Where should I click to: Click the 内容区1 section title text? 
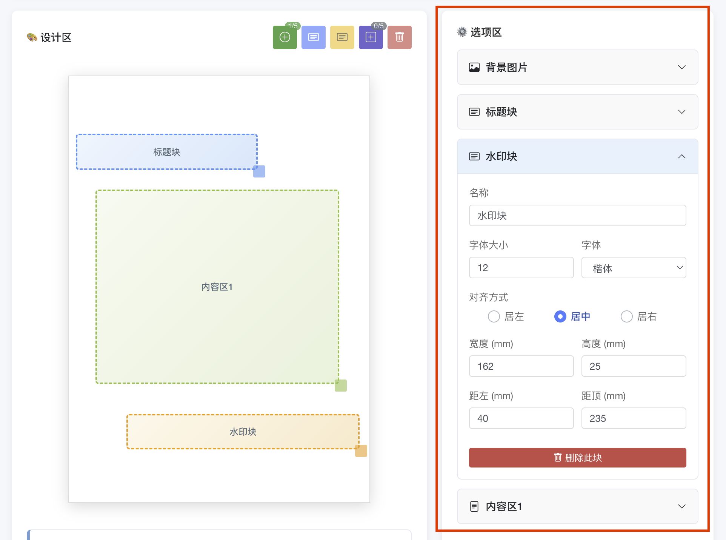coord(504,506)
